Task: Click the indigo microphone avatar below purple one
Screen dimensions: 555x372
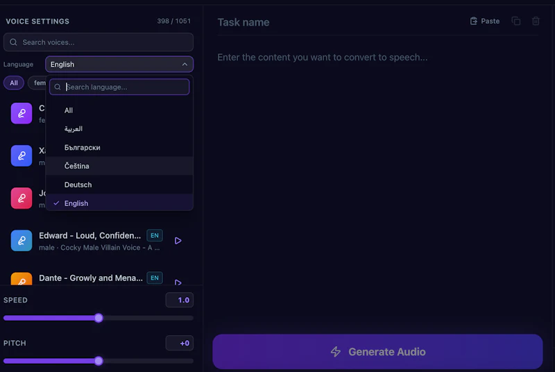Action: click(x=22, y=155)
